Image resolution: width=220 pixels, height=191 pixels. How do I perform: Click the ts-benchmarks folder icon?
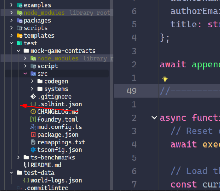[26, 157]
